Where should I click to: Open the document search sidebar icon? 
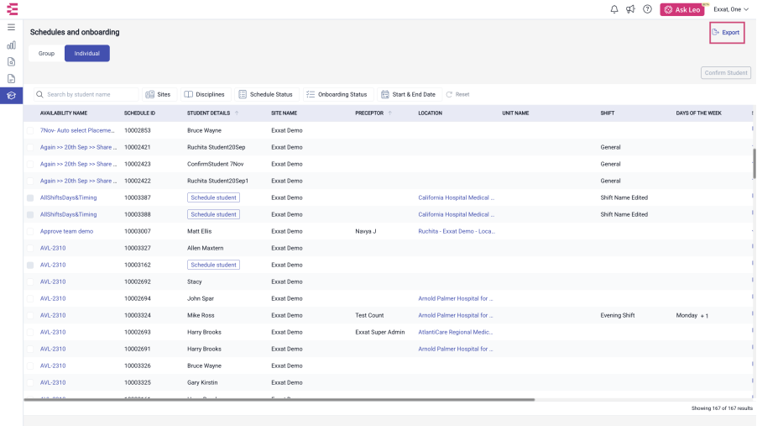(x=11, y=62)
